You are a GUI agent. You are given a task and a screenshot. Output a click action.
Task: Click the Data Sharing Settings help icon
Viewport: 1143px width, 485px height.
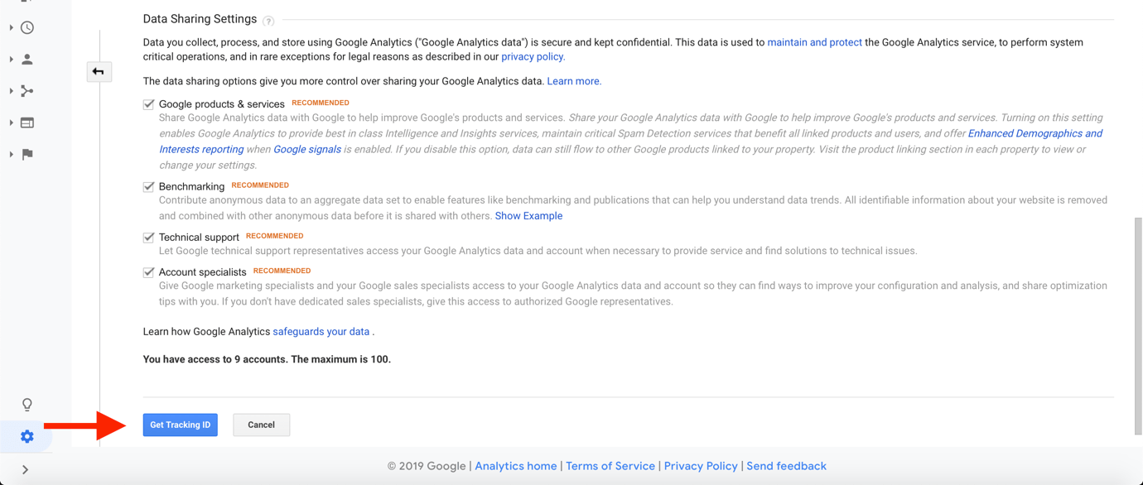click(x=268, y=21)
